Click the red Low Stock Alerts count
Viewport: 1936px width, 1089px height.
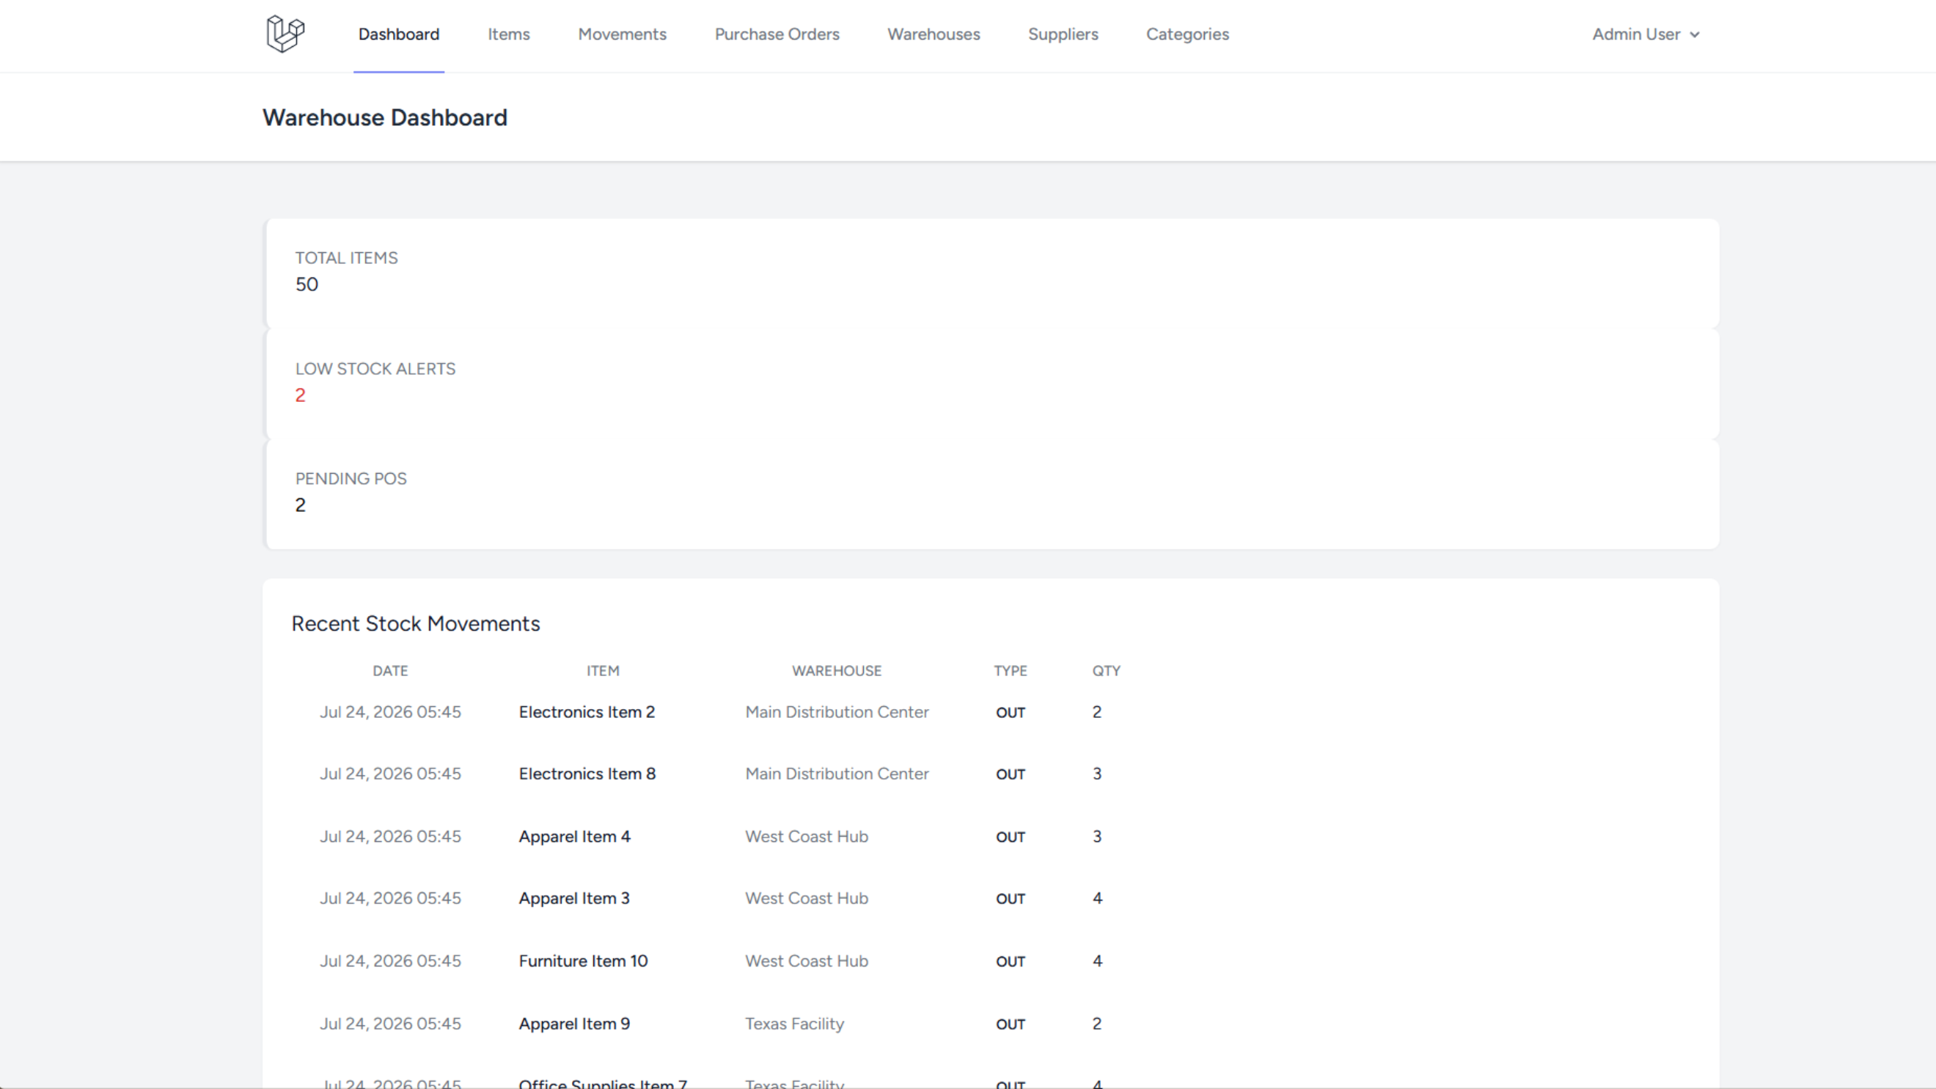pos(301,395)
